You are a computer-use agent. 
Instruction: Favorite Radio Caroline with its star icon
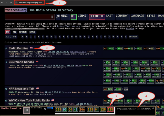click(6, 48)
